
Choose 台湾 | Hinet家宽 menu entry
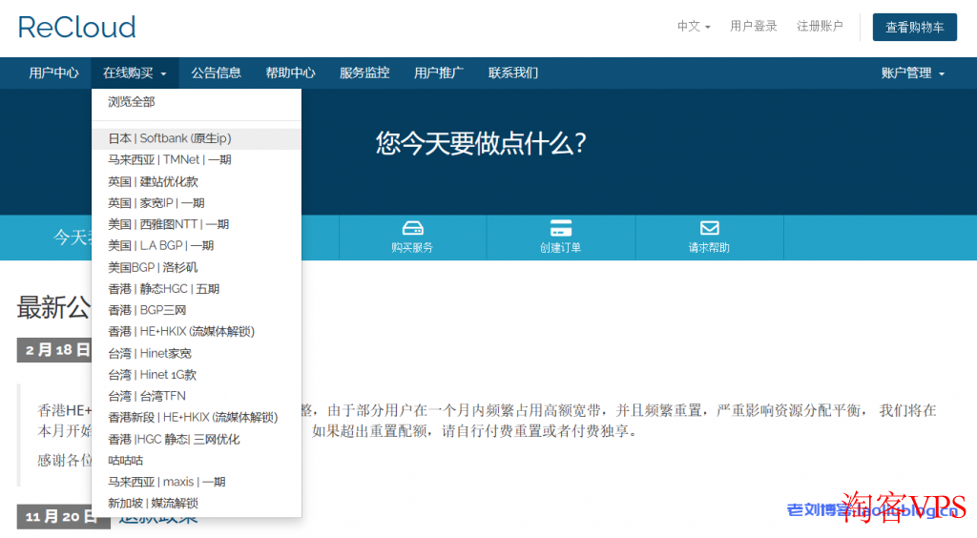click(197, 354)
